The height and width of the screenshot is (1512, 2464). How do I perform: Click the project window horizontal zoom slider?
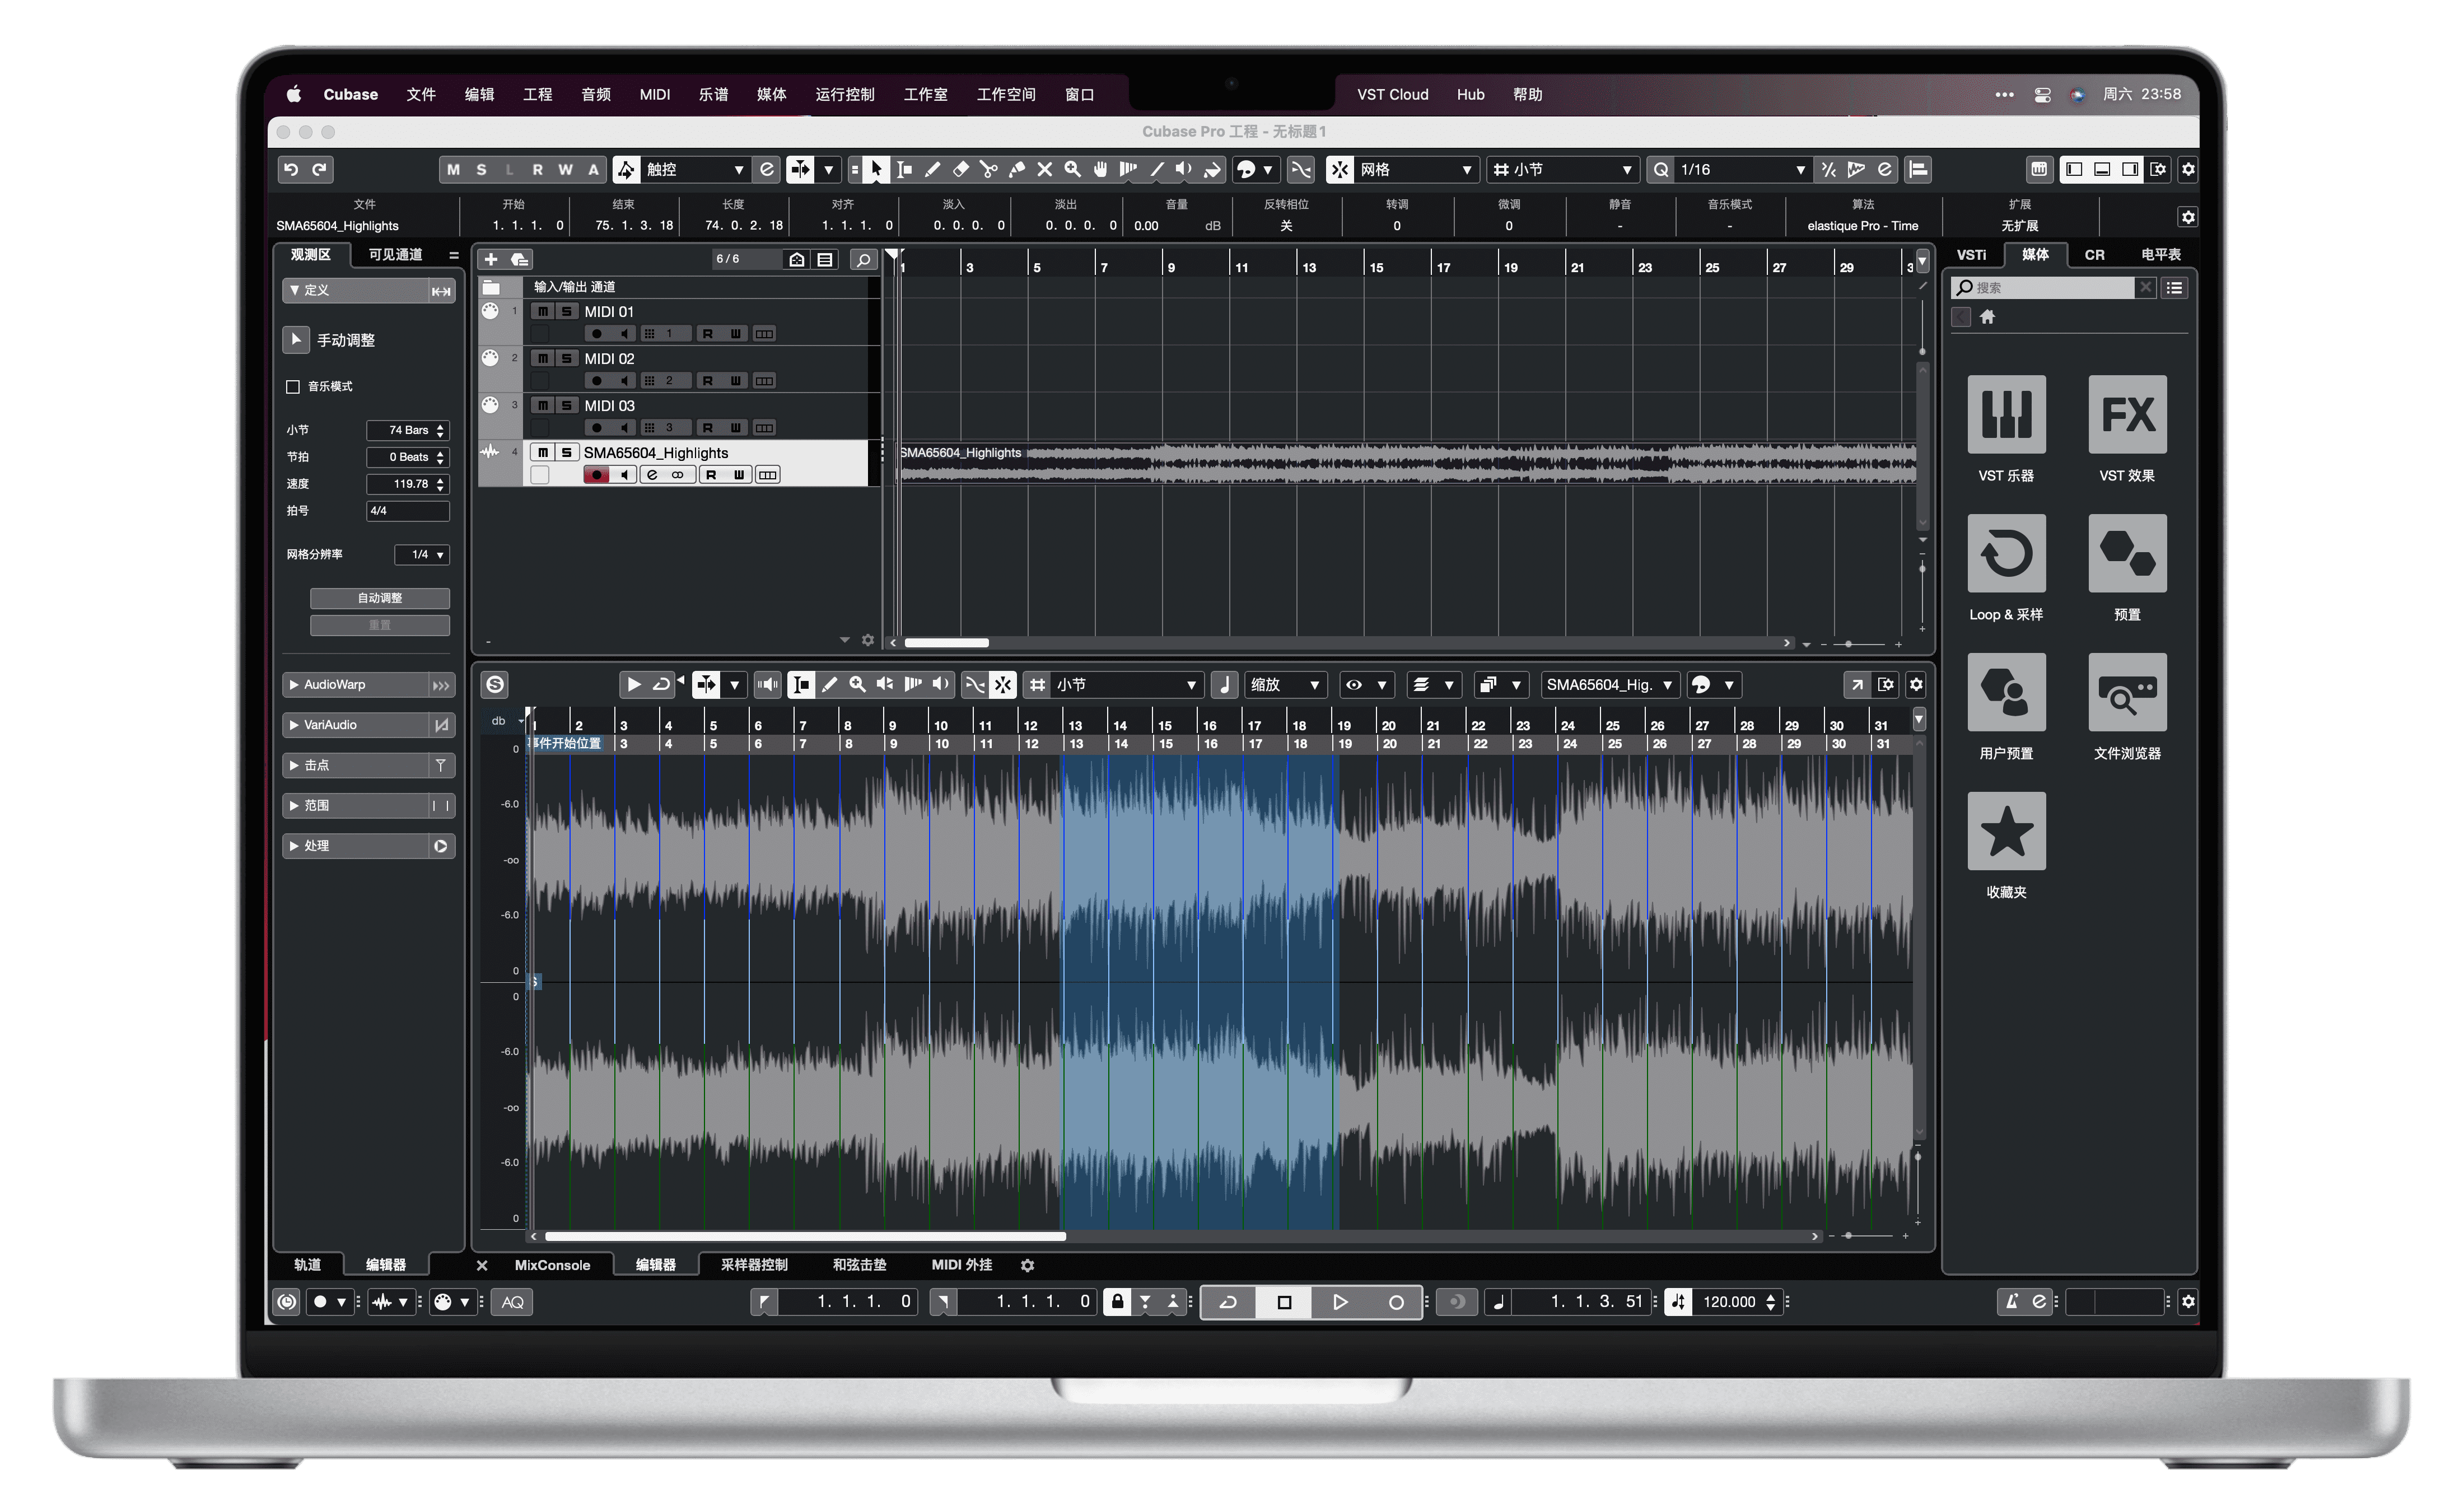[x=1849, y=644]
